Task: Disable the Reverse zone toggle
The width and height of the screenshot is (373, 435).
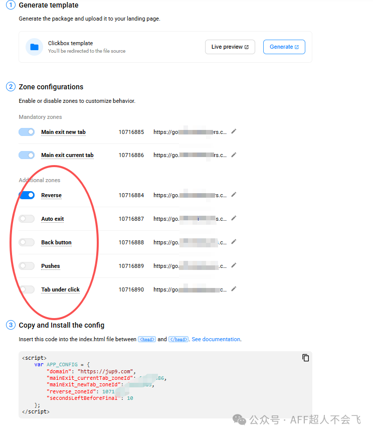Action: (27, 195)
